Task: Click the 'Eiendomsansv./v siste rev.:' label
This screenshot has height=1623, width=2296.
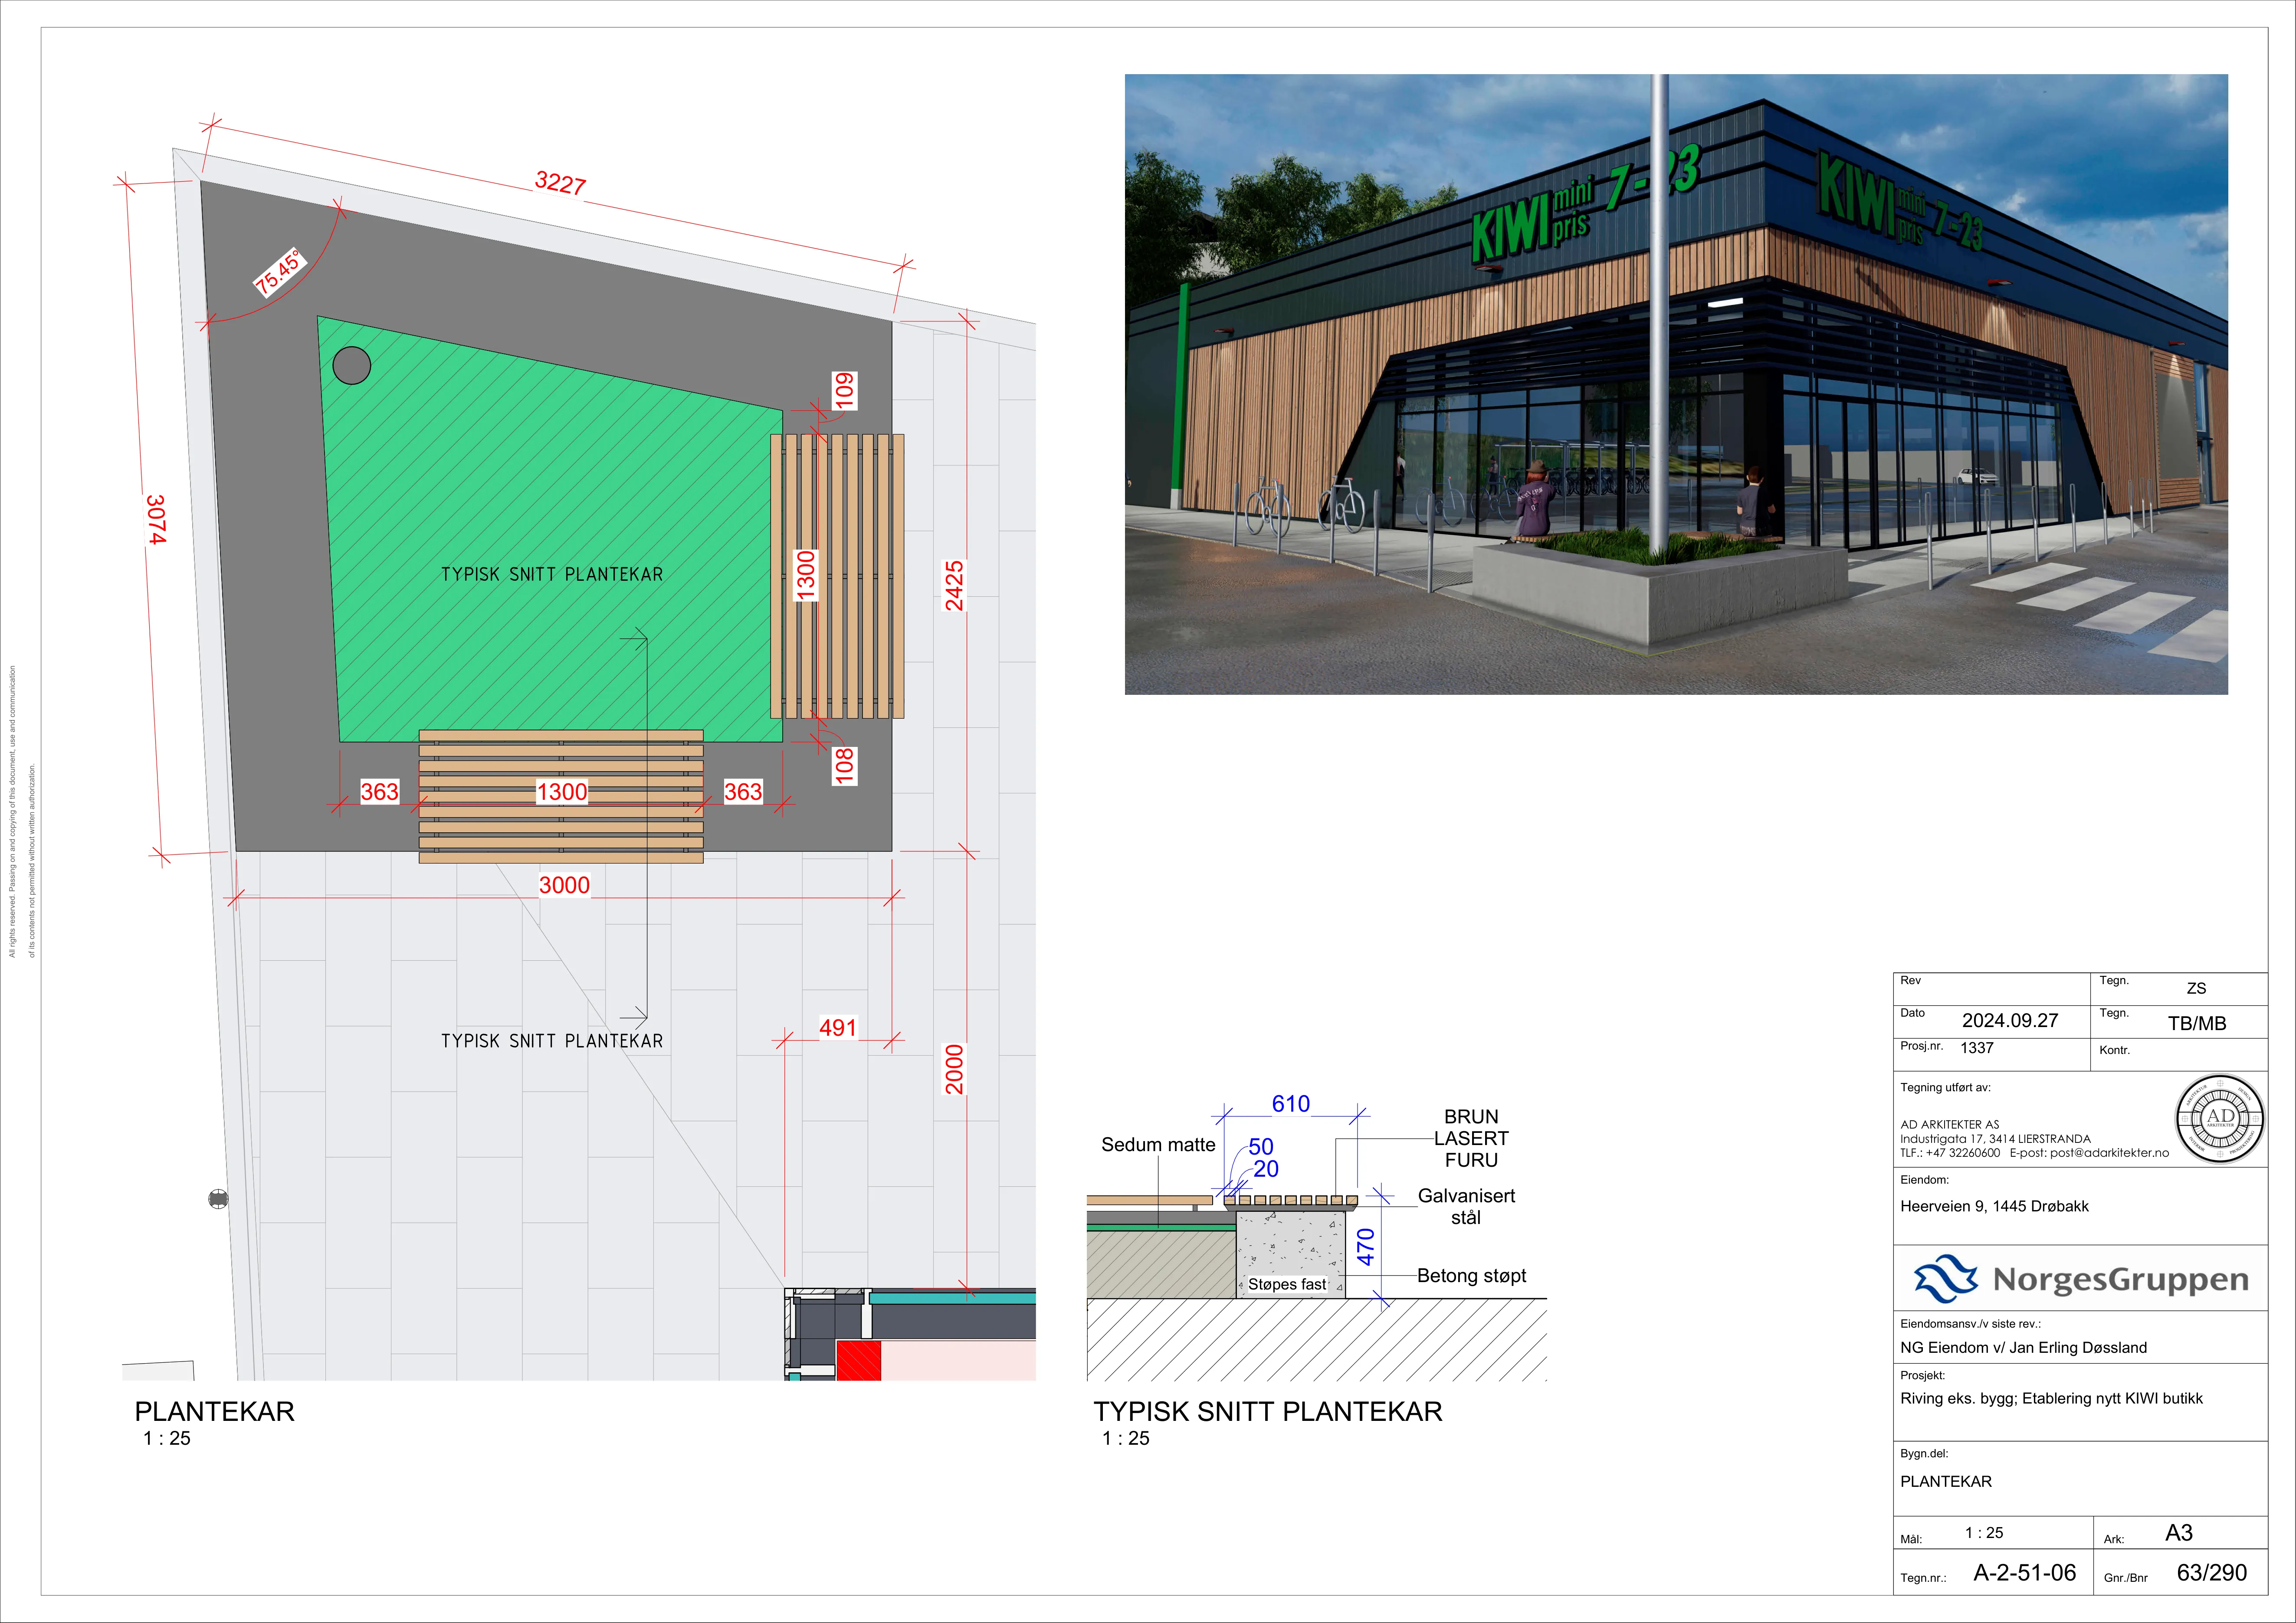Action: click(x=1970, y=1323)
